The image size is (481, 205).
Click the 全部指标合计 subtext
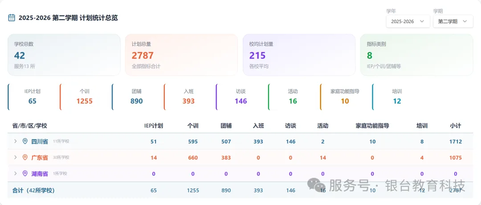tap(146, 66)
